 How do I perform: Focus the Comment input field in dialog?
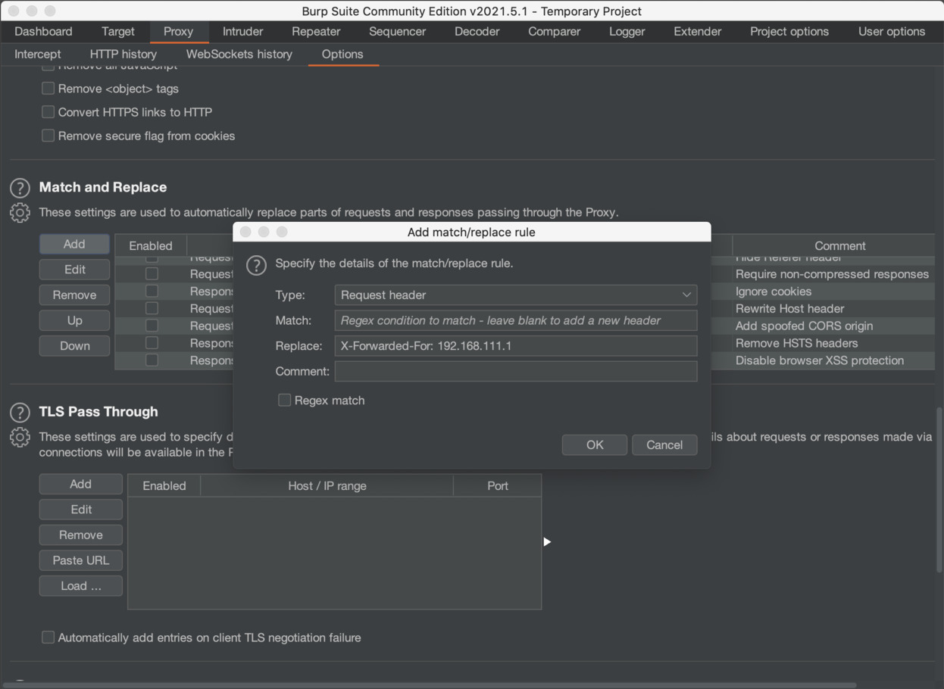point(516,371)
